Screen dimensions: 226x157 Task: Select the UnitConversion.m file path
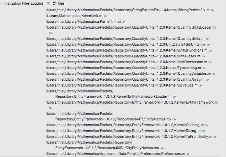[x=127, y=62]
